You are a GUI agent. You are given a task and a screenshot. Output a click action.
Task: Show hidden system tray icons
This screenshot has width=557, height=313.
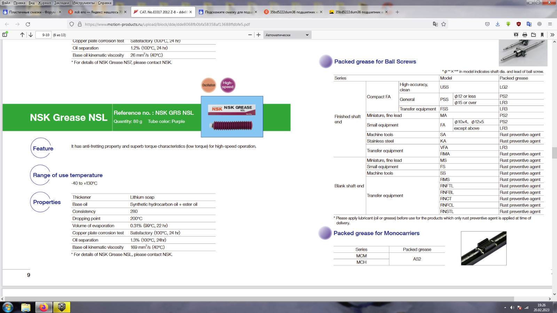pyautogui.click(x=505, y=307)
